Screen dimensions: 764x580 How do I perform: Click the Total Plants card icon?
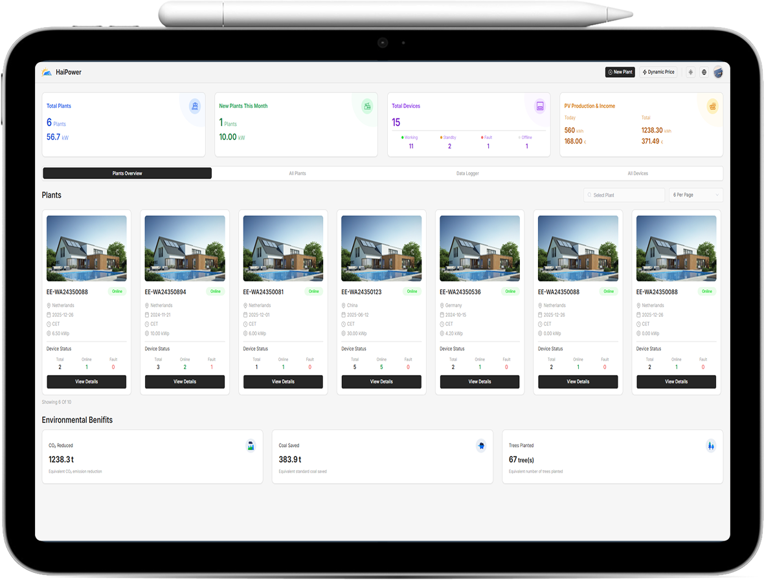(194, 106)
